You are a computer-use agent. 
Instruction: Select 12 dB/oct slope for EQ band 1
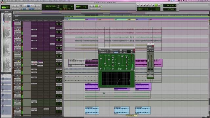[x=113, y=60]
